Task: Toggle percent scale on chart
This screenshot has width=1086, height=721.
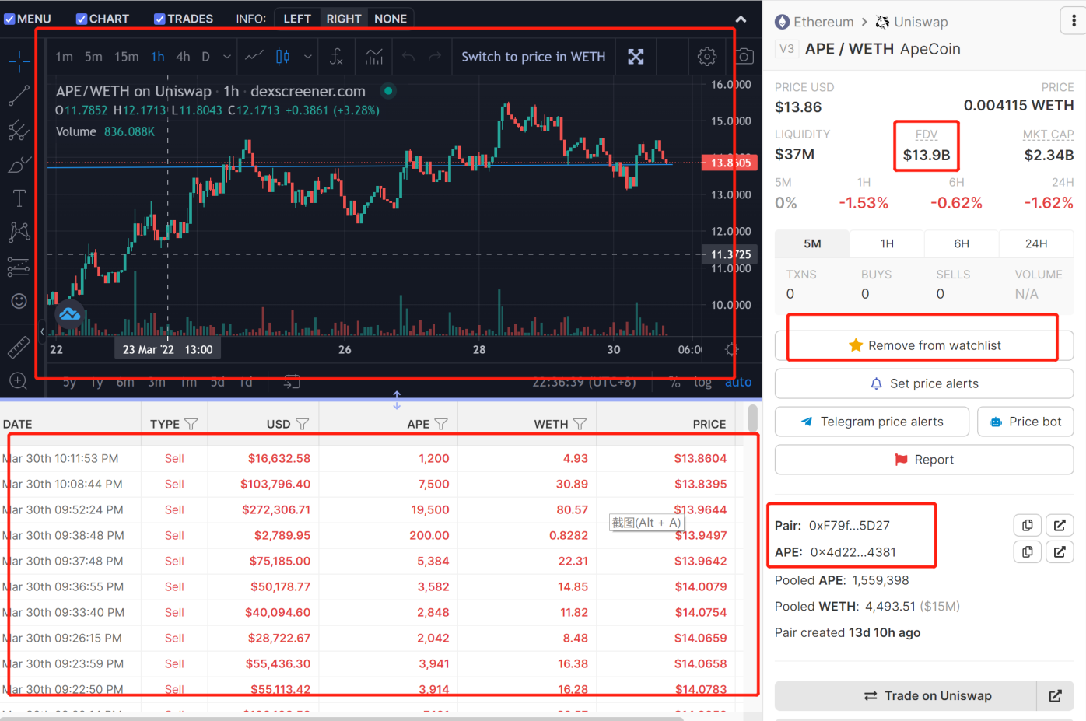Action: coord(674,382)
